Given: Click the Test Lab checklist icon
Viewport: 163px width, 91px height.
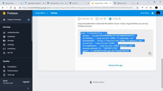Looking at the screenshot, I should pos(4,75).
